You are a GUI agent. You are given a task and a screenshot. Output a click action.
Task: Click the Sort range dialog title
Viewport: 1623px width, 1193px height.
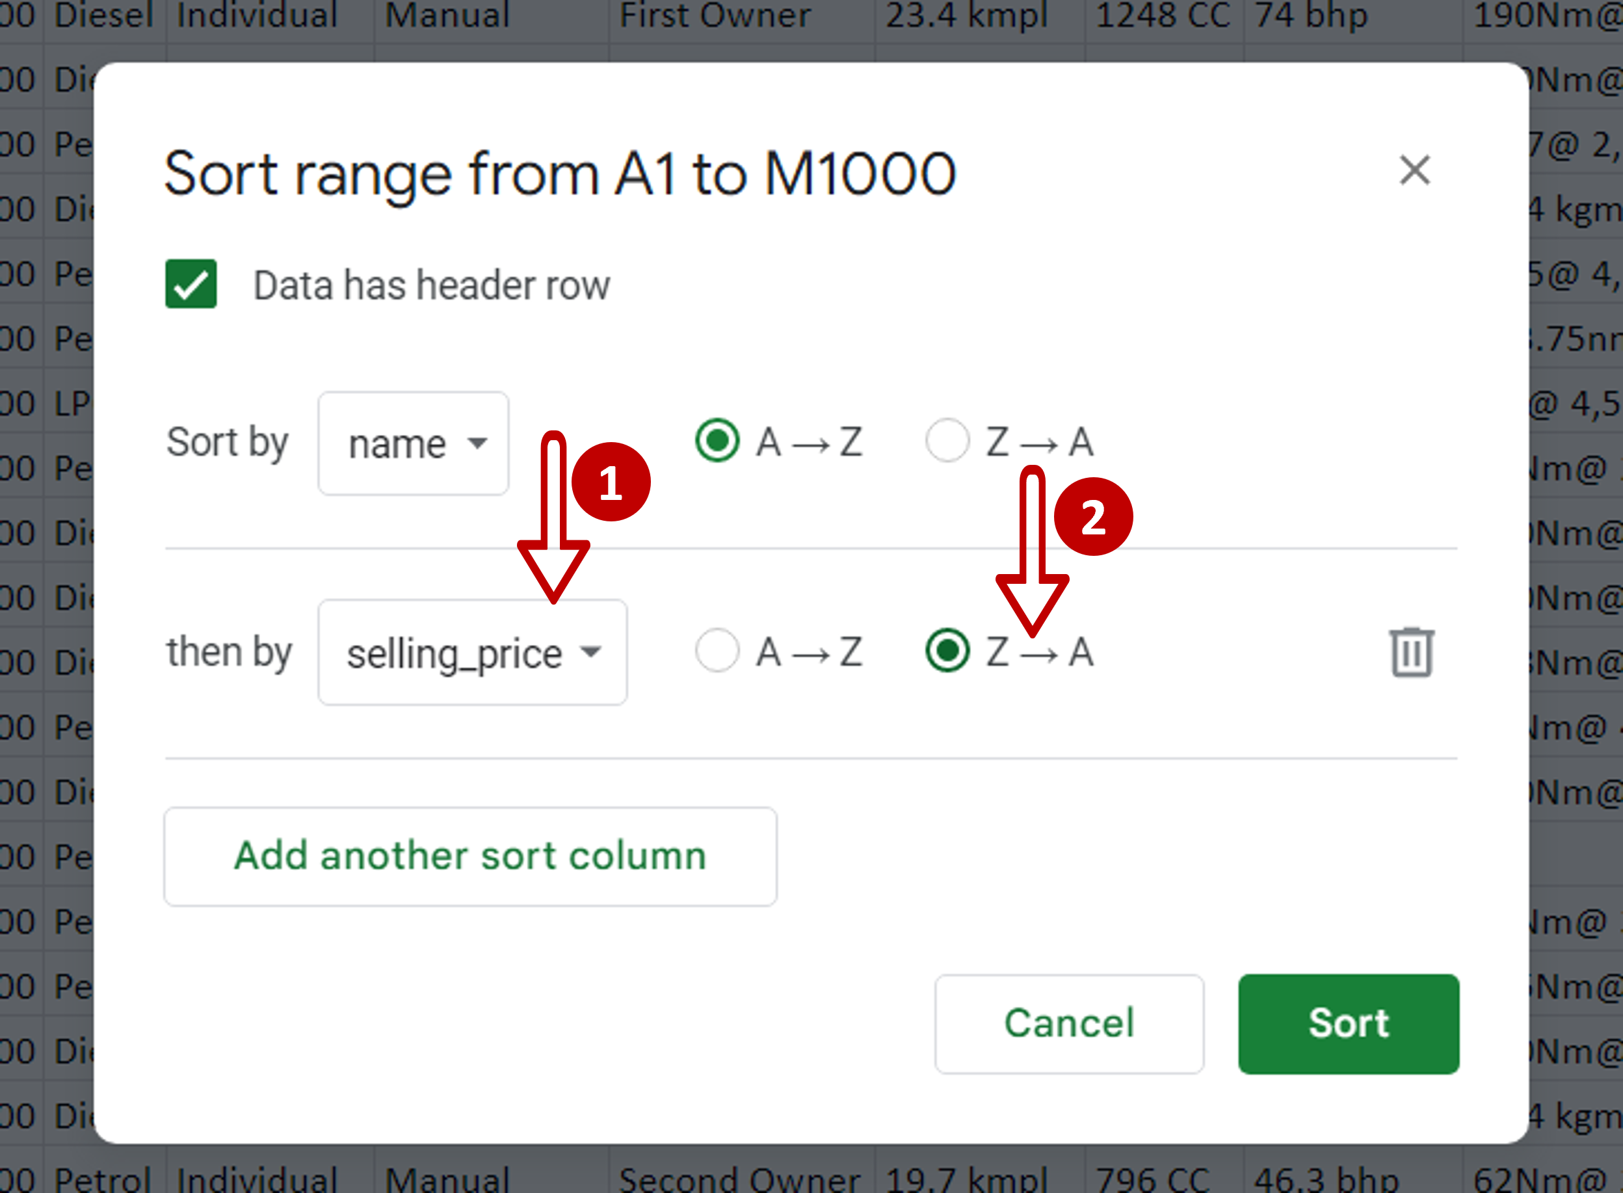pos(560,174)
